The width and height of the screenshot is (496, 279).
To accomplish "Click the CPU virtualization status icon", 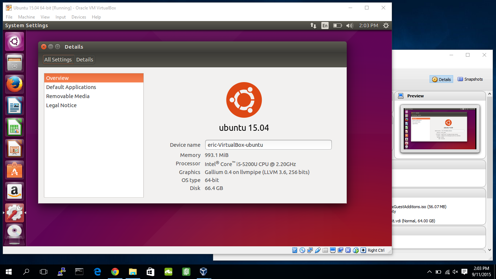I will (x=348, y=250).
